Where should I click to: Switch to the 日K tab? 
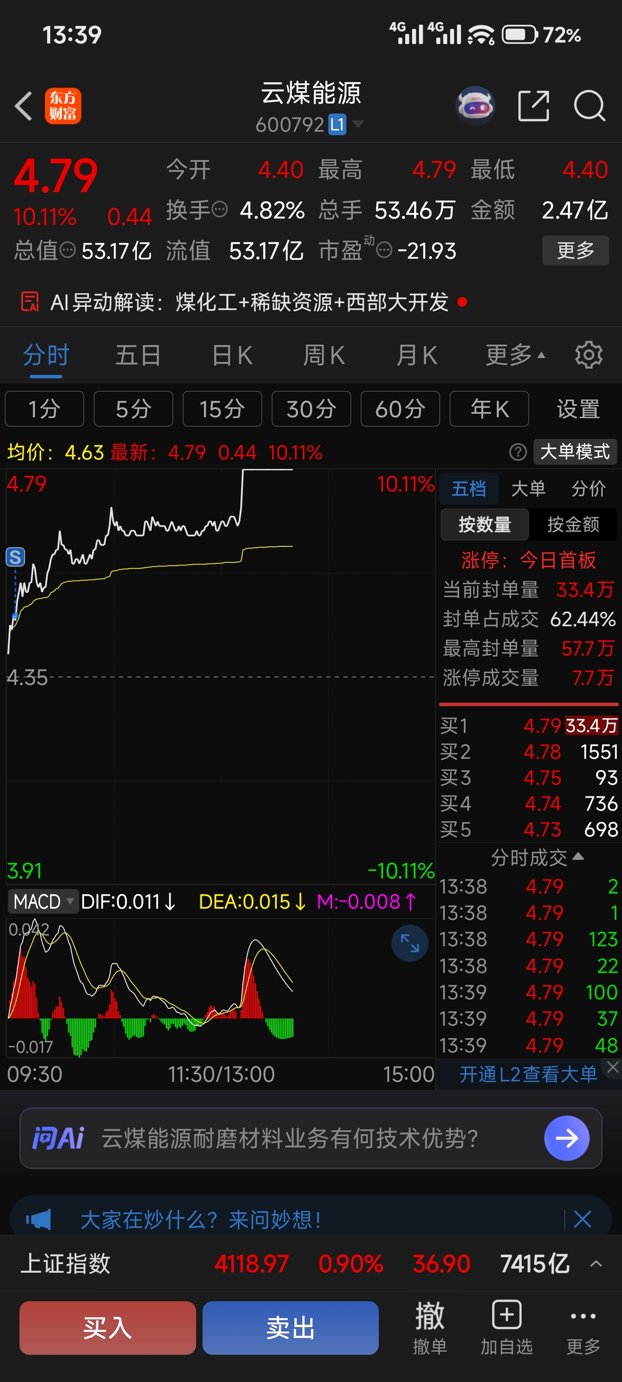232,355
